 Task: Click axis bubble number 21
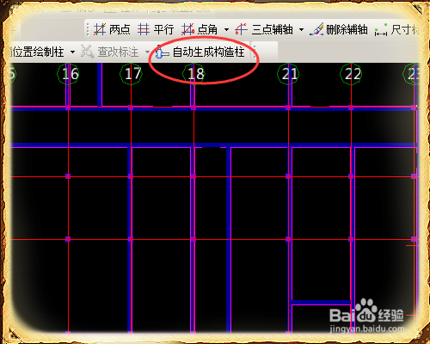pyautogui.click(x=288, y=74)
